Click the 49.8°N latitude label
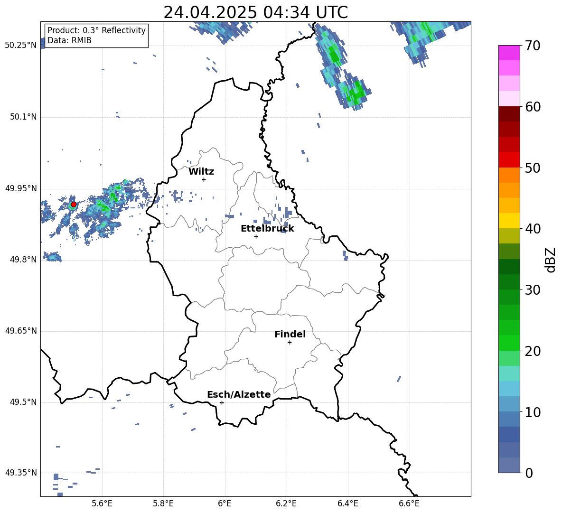The width and height of the screenshot is (562, 513). pyautogui.click(x=23, y=260)
